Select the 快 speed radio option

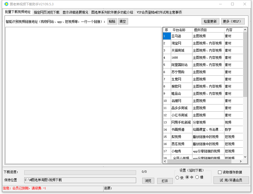click(177, 177)
